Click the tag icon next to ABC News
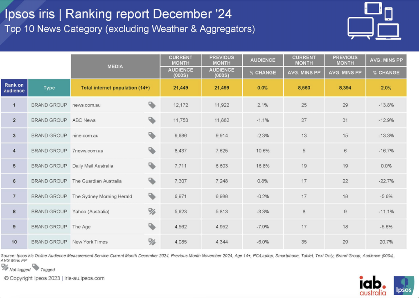This screenshot has height=298, width=419. pyautogui.click(x=152, y=120)
